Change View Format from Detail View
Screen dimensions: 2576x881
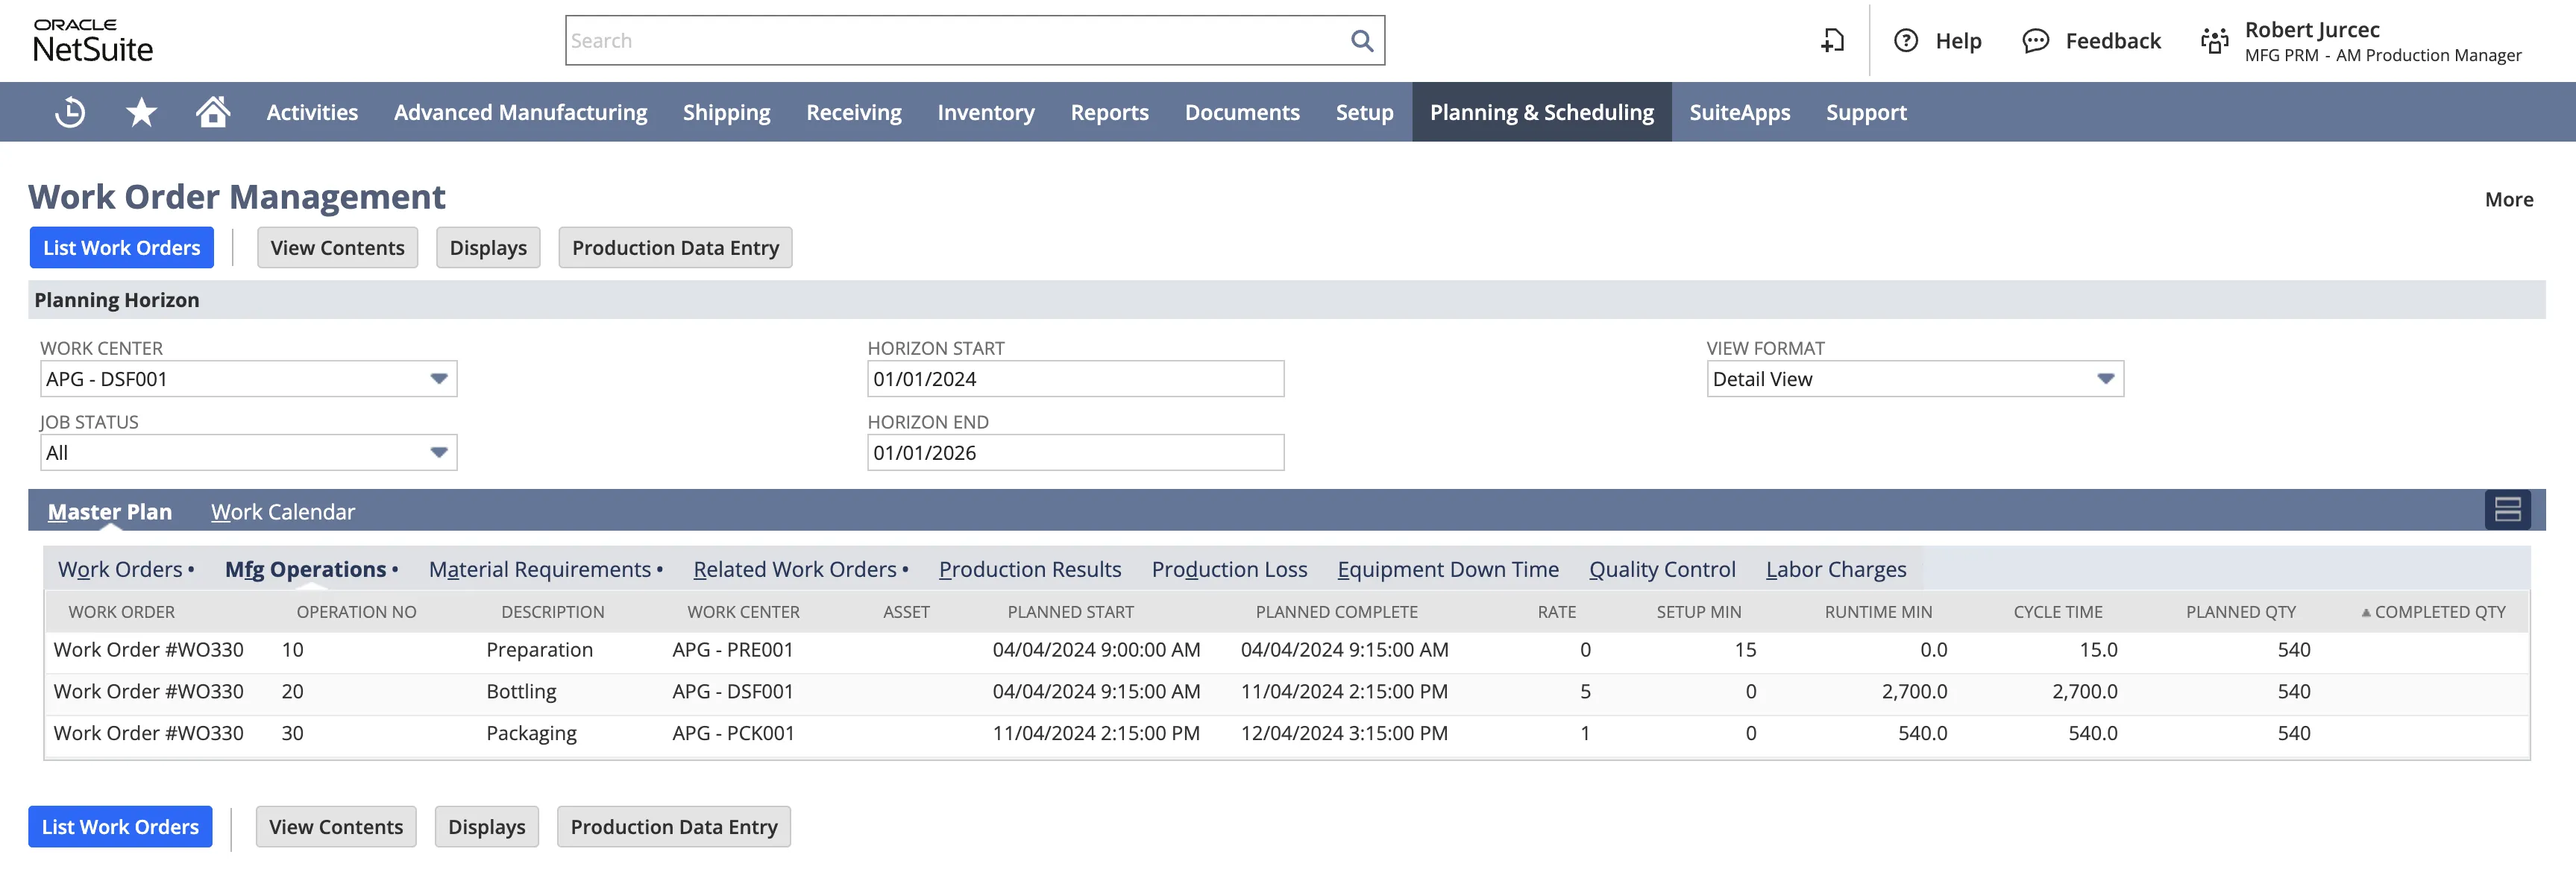[x=2106, y=379]
